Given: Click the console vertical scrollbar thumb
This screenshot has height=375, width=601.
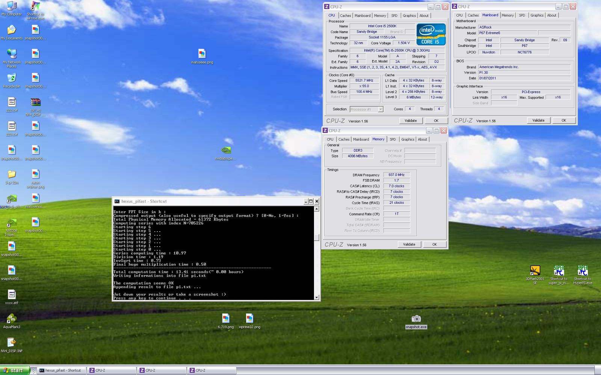Looking at the screenshot, I should tap(317, 237).
